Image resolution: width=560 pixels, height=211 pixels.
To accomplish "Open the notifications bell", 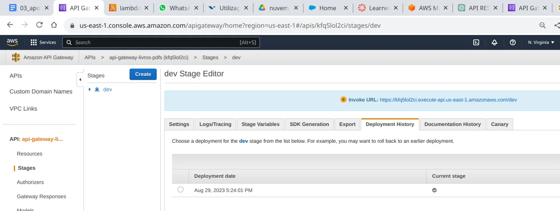I will point(494,42).
